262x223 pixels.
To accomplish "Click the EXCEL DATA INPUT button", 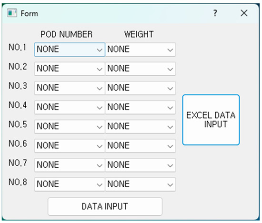I will point(211,120).
